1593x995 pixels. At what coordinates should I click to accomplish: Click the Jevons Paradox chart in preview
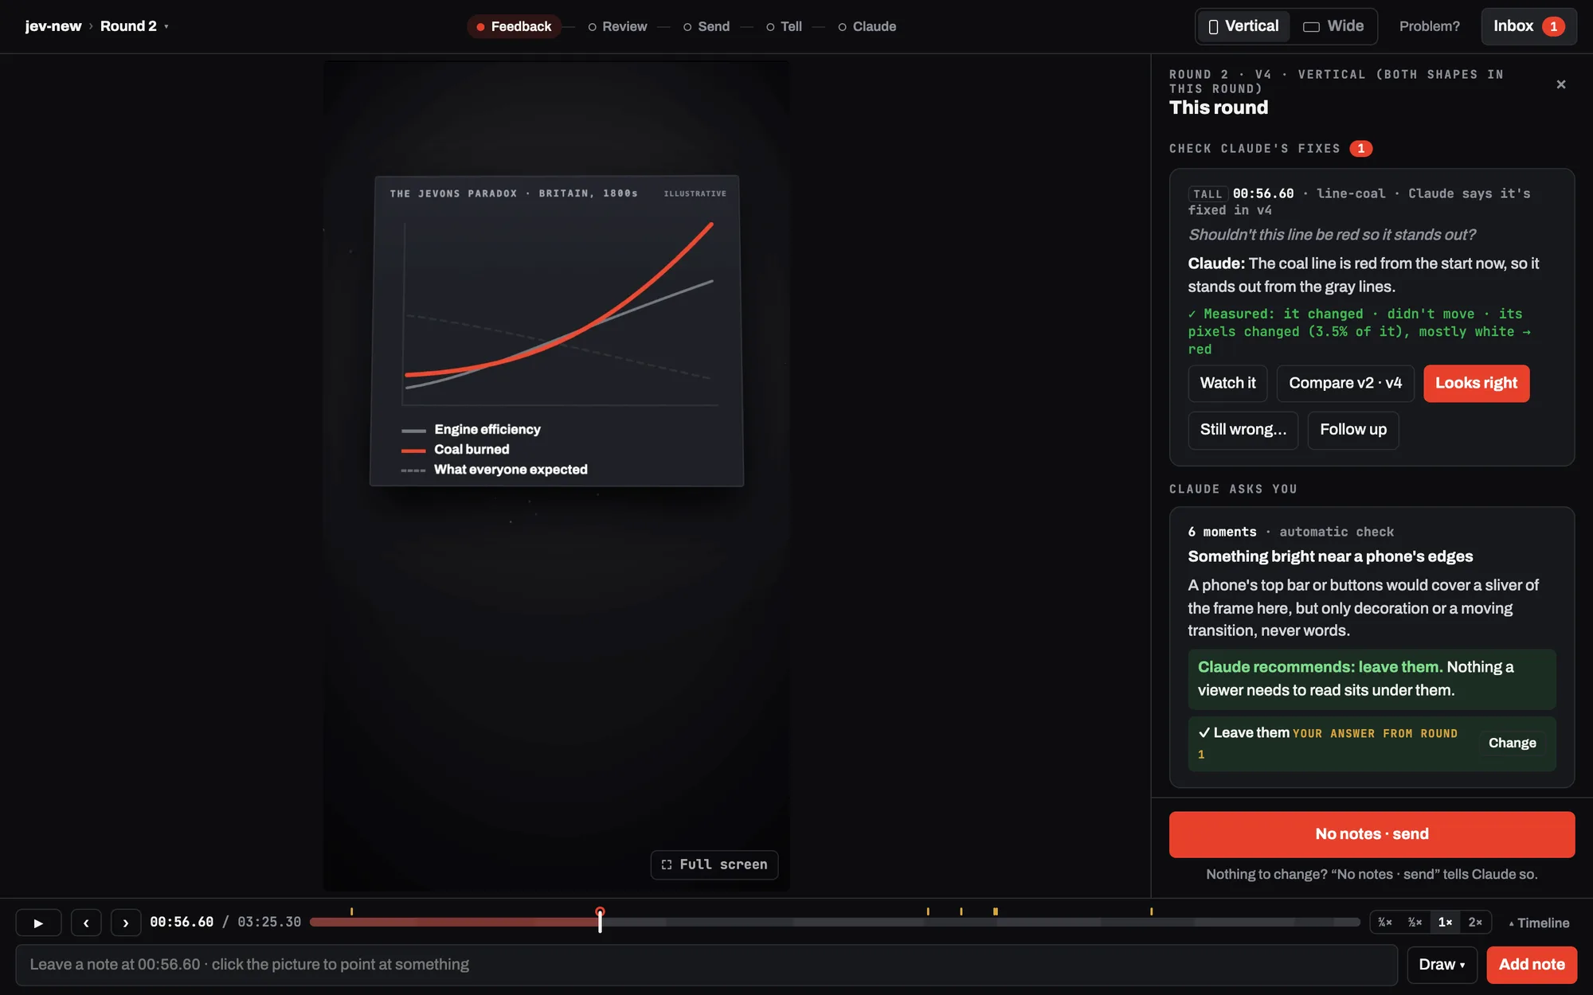click(x=557, y=330)
